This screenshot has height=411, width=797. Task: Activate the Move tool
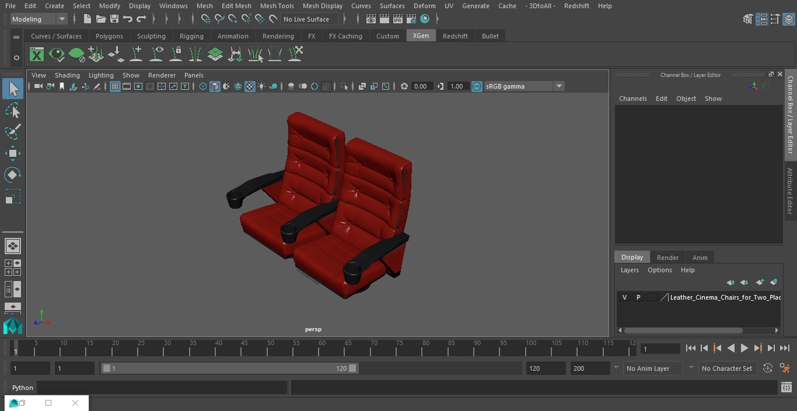[x=13, y=154]
